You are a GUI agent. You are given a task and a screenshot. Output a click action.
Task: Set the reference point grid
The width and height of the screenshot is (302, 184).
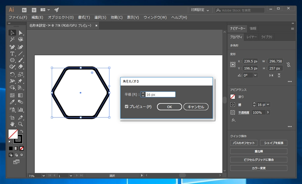(x=233, y=65)
